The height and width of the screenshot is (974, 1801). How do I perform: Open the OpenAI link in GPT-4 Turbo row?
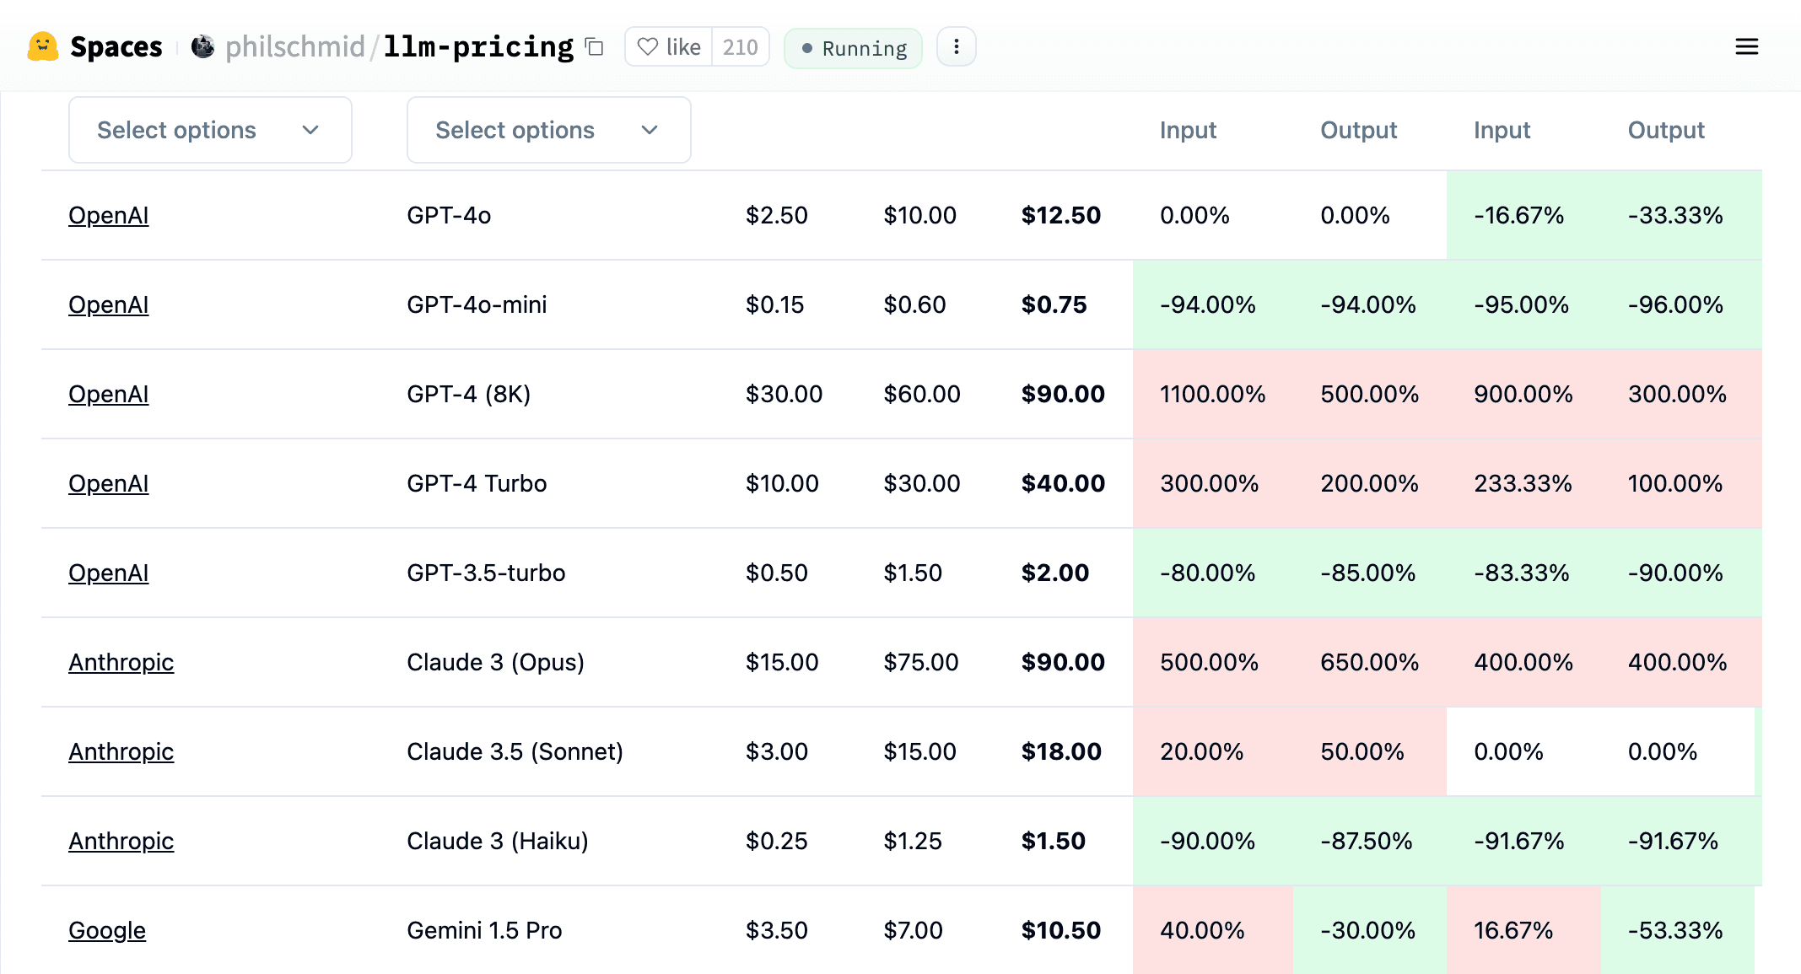[108, 483]
